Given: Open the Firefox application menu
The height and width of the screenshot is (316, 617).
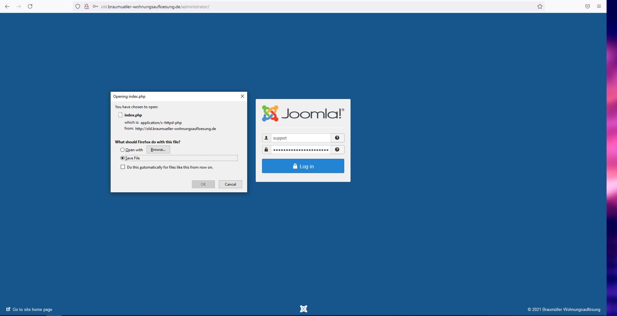Looking at the screenshot, I should coord(599,6).
